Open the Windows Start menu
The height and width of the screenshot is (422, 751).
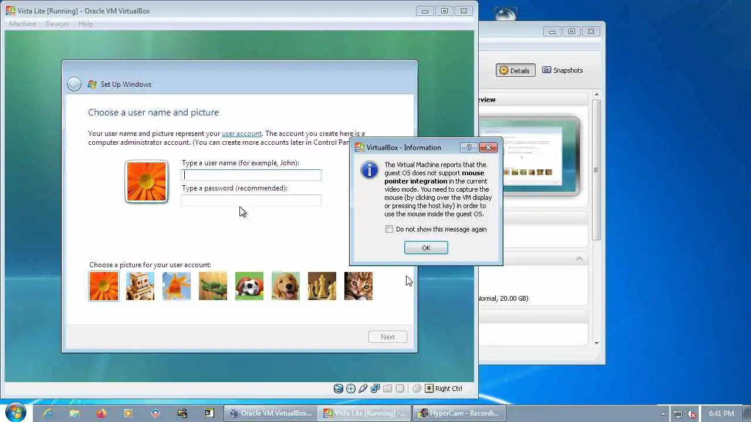tap(16, 413)
